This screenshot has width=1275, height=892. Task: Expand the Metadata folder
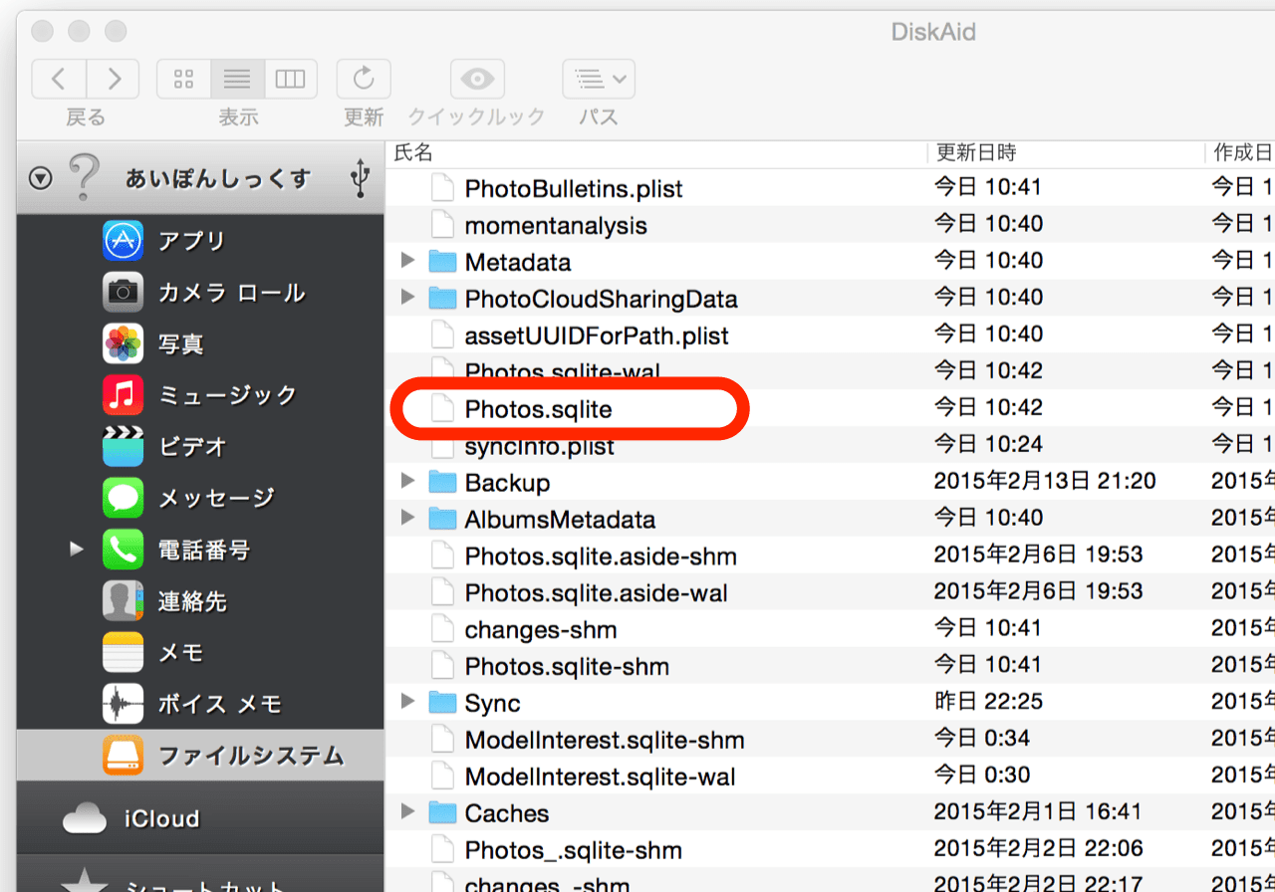click(406, 261)
